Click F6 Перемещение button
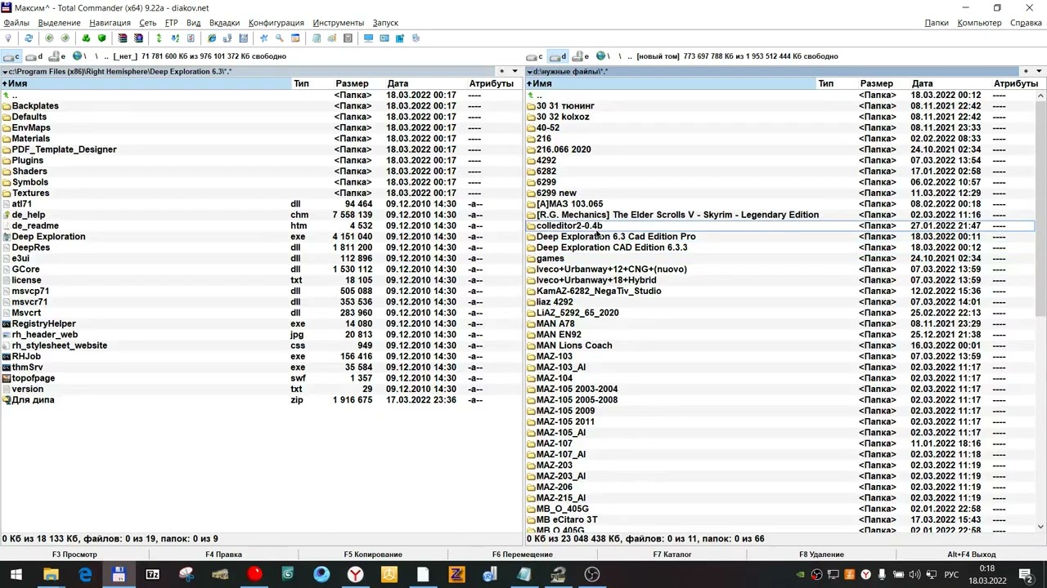This screenshot has height=588, width=1047. 523,555
